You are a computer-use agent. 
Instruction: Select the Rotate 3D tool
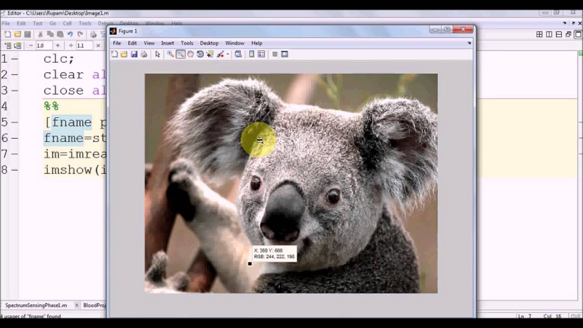click(x=200, y=54)
